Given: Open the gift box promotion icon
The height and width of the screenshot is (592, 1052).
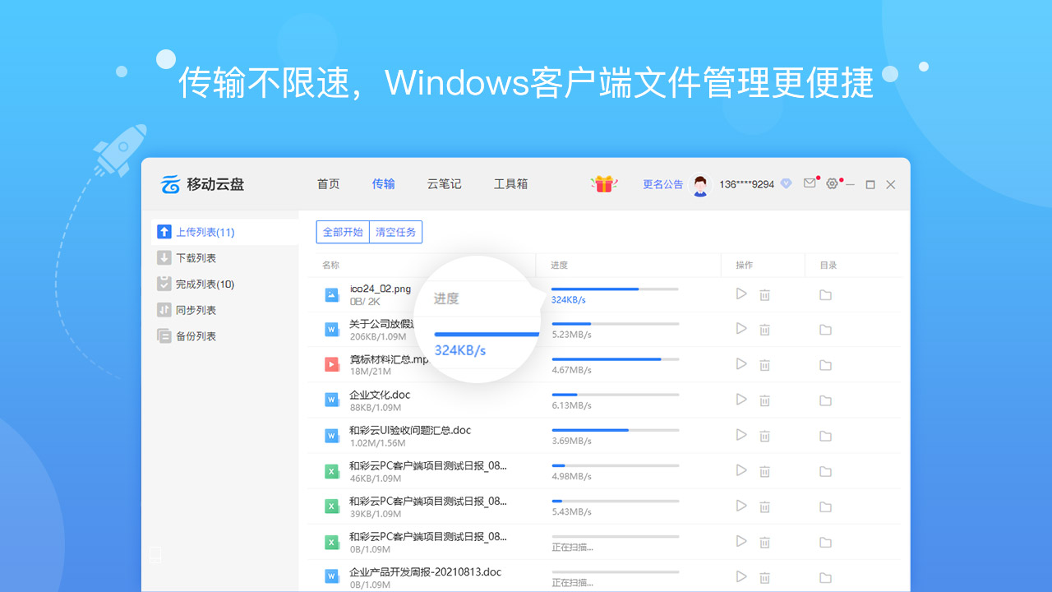Looking at the screenshot, I should pyautogui.click(x=604, y=183).
